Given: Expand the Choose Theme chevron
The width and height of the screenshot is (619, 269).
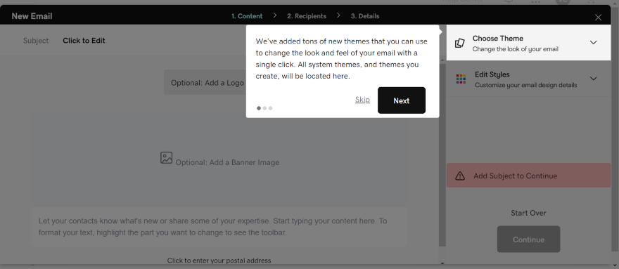Looking at the screenshot, I should click(x=593, y=43).
